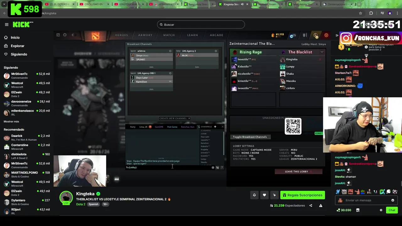
Task: Click the notification bell under the stream
Action: 254,195
